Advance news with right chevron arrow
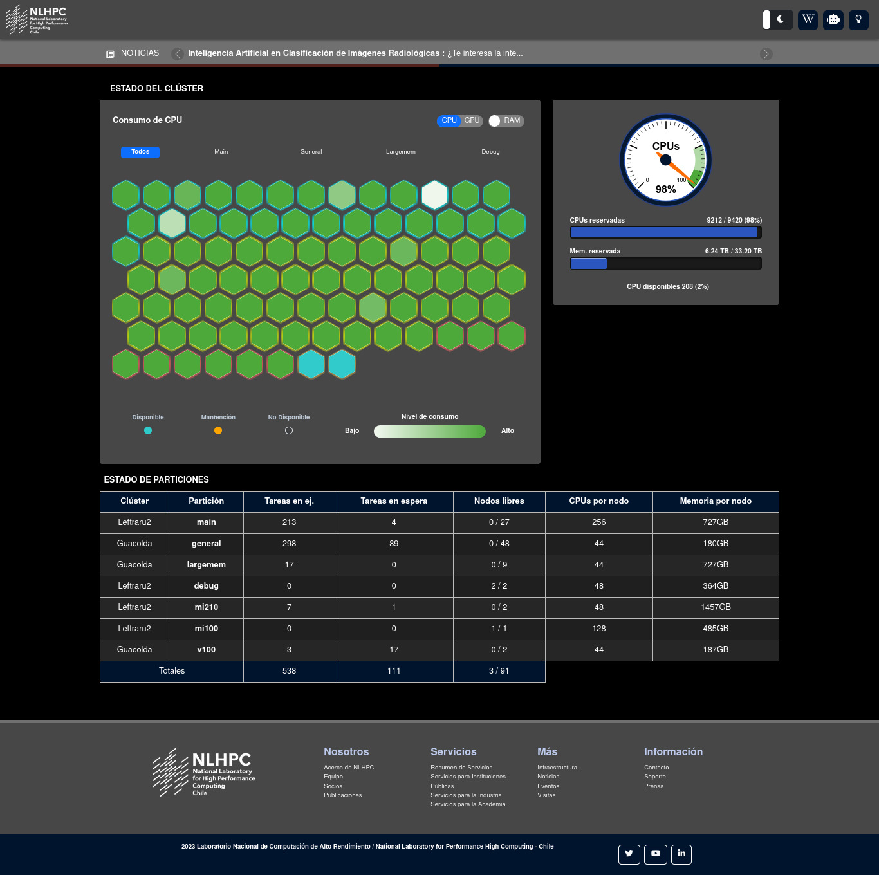Image resolution: width=879 pixels, height=875 pixels. point(766,54)
